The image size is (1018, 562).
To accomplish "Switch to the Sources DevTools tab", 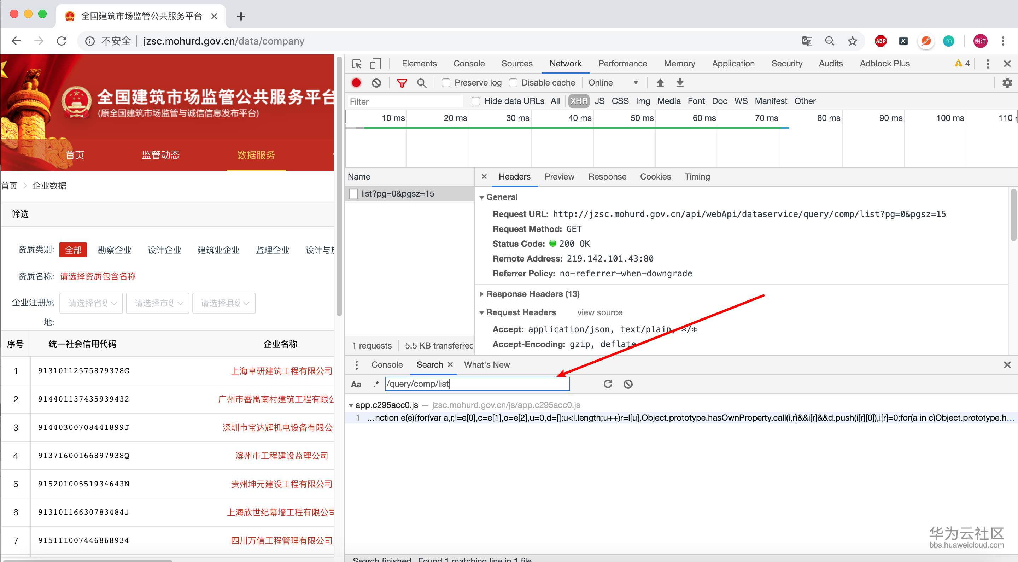I will click(x=516, y=64).
